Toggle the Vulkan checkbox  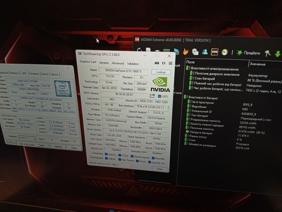point(106,158)
